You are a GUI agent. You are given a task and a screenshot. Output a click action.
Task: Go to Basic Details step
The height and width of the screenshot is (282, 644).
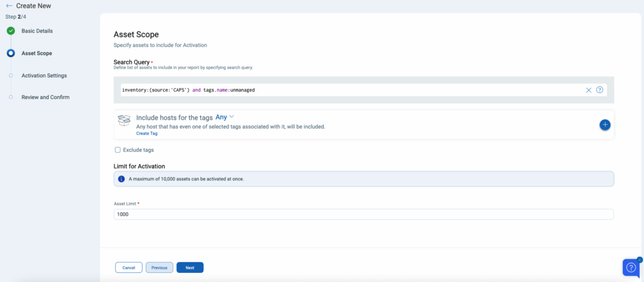coord(37,31)
